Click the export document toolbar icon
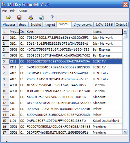130x143 pixels. (41, 18)
